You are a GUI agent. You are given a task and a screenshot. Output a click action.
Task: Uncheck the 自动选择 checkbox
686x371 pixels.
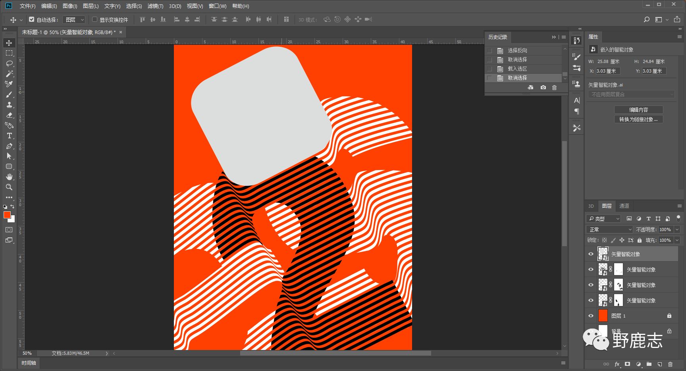[x=32, y=19]
